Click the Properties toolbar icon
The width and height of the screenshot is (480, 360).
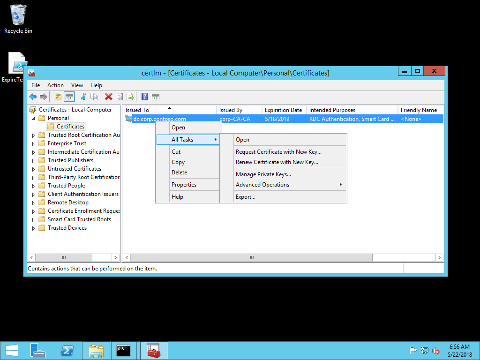120,97
